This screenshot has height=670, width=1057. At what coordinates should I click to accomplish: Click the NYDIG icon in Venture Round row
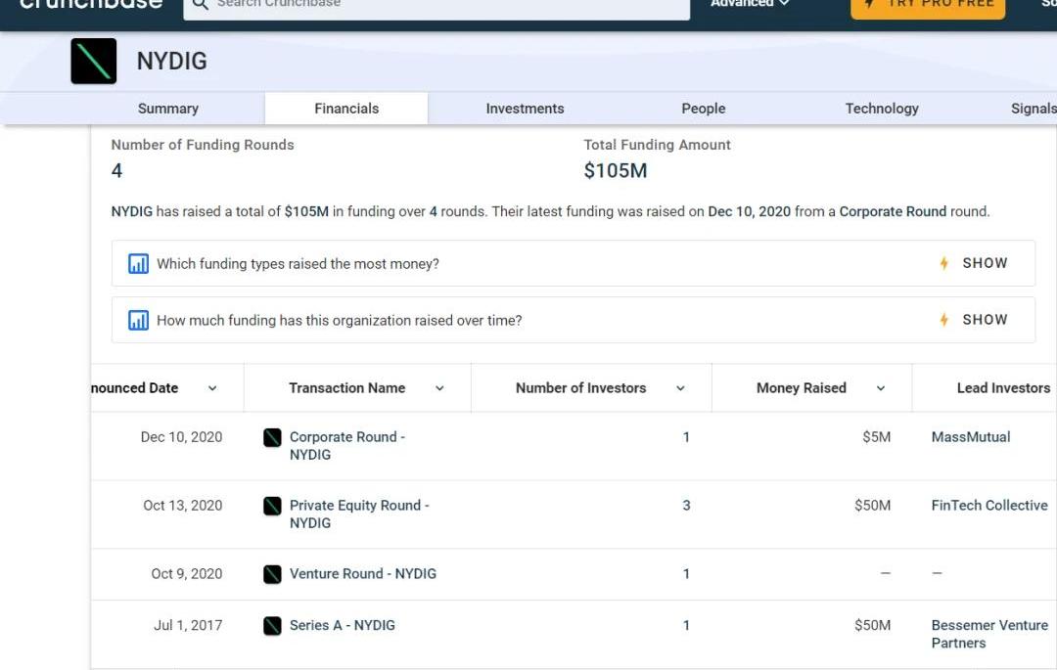(272, 574)
